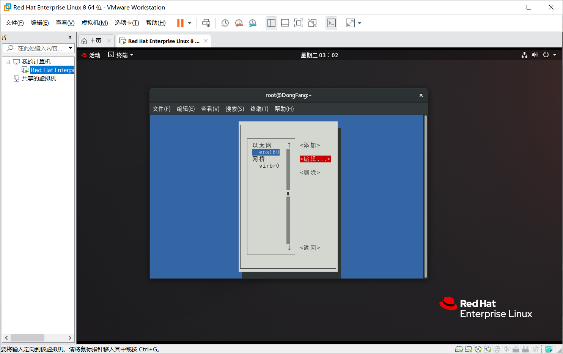Pause the virtual machine

[180, 23]
